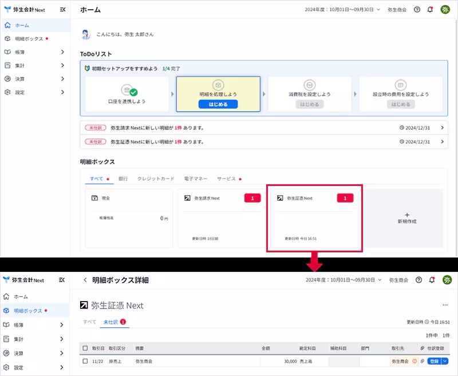Collapse the sidebar menu on the ホーム screen
The width and height of the screenshot is (458, 376).
pyautogui.click(x=62, y=10)
